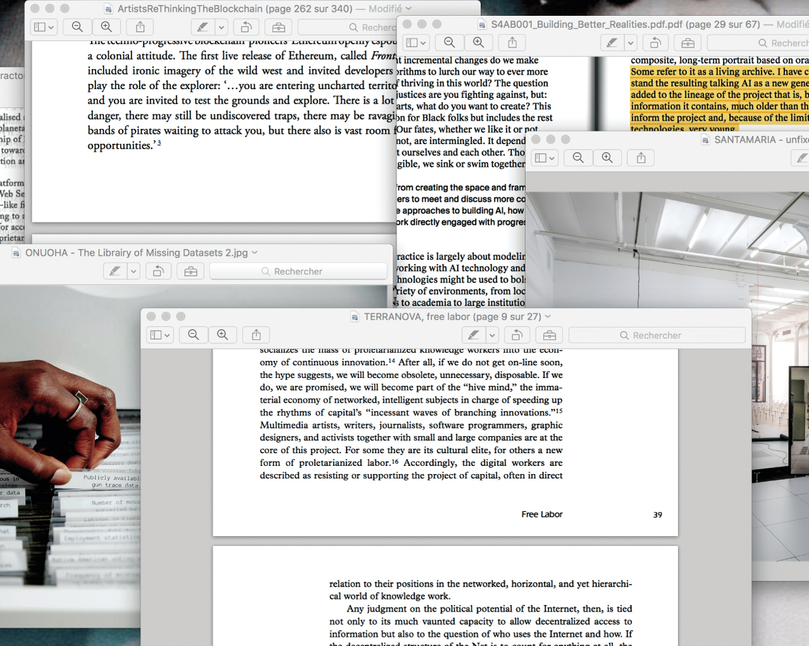The height and width of the screenshot is (646, 809).
Task: Select highlight pen in TERRANOVA free labor window
Action: click(474, 335)
